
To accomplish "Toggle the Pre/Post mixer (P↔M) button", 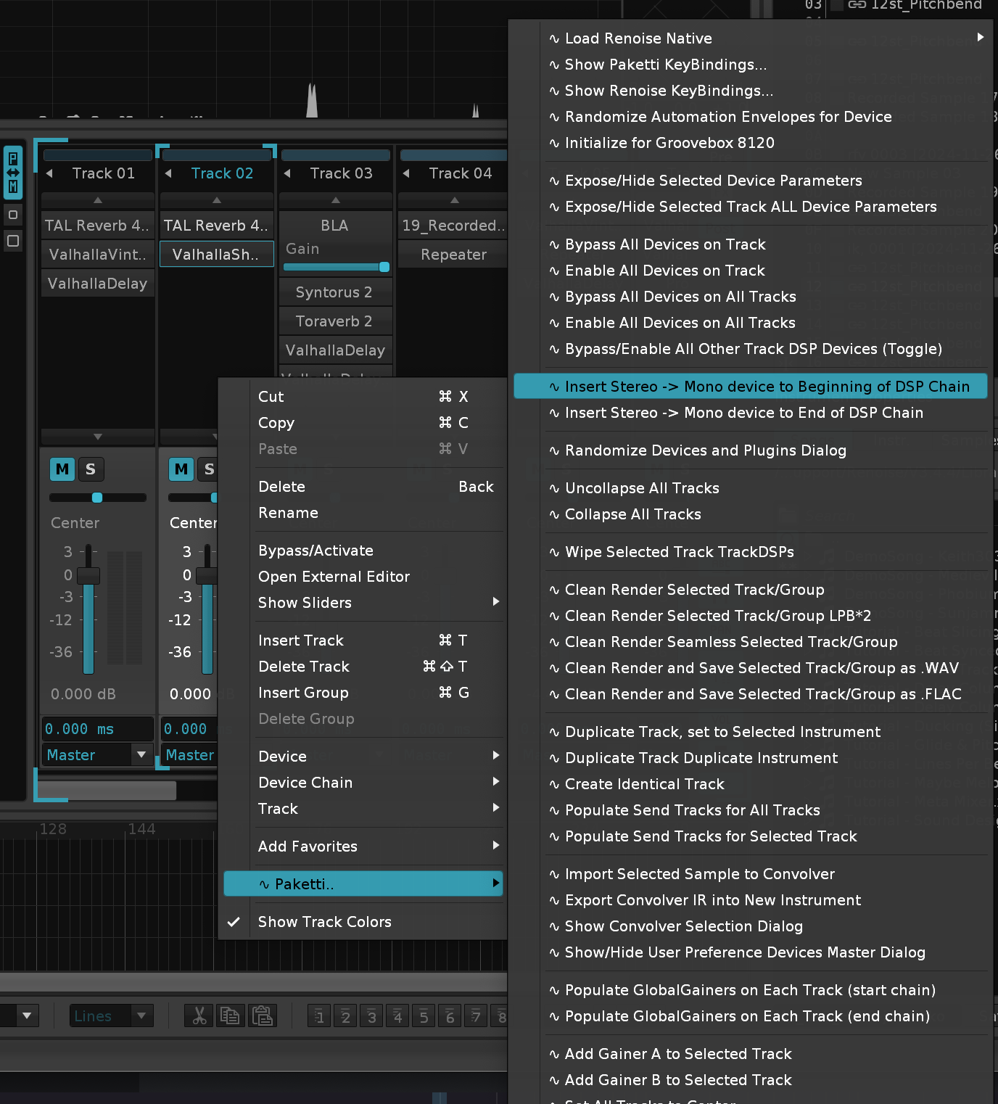I will coord(13,173).
